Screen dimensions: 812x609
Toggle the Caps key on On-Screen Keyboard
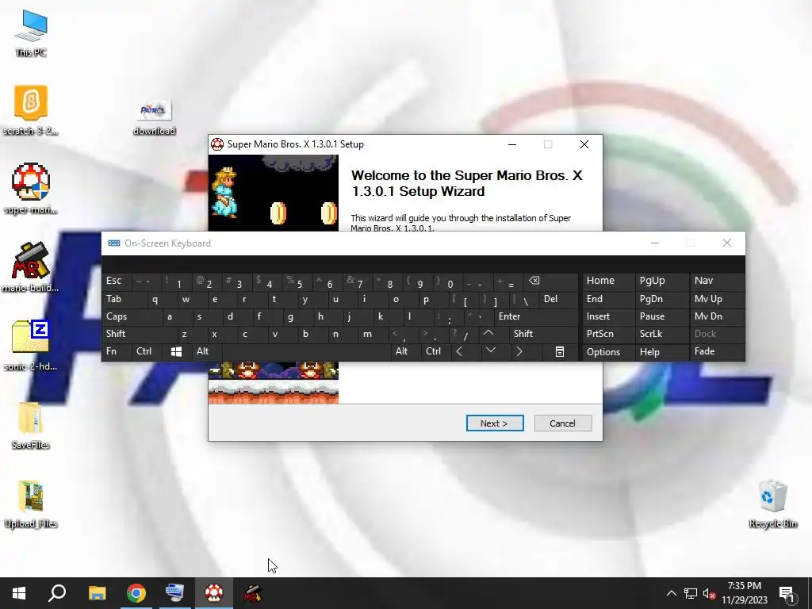[x=132, y=316]
